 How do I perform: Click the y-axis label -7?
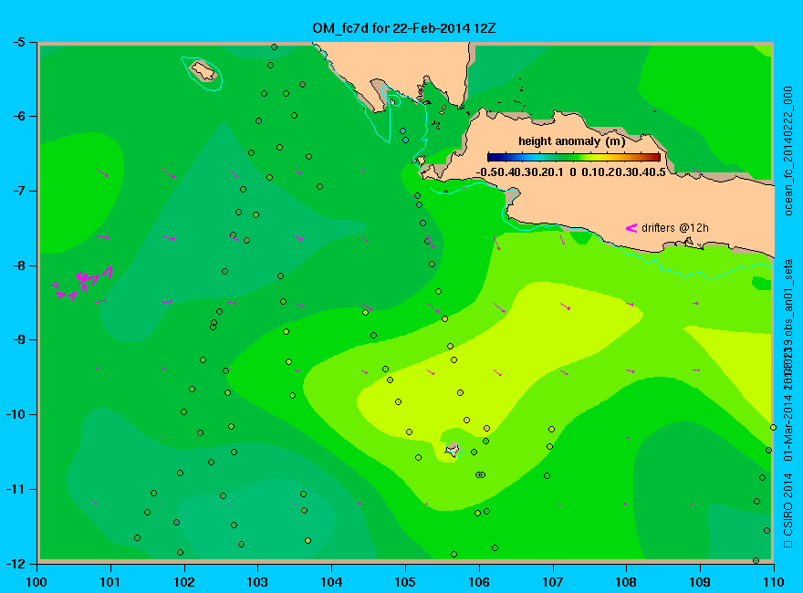(x=18, y=191)
